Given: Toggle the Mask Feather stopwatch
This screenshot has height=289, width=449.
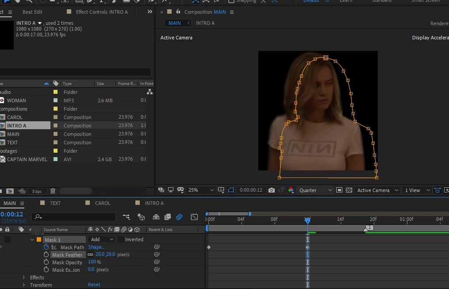Looking at the screenshot, I should click(46, 254).
